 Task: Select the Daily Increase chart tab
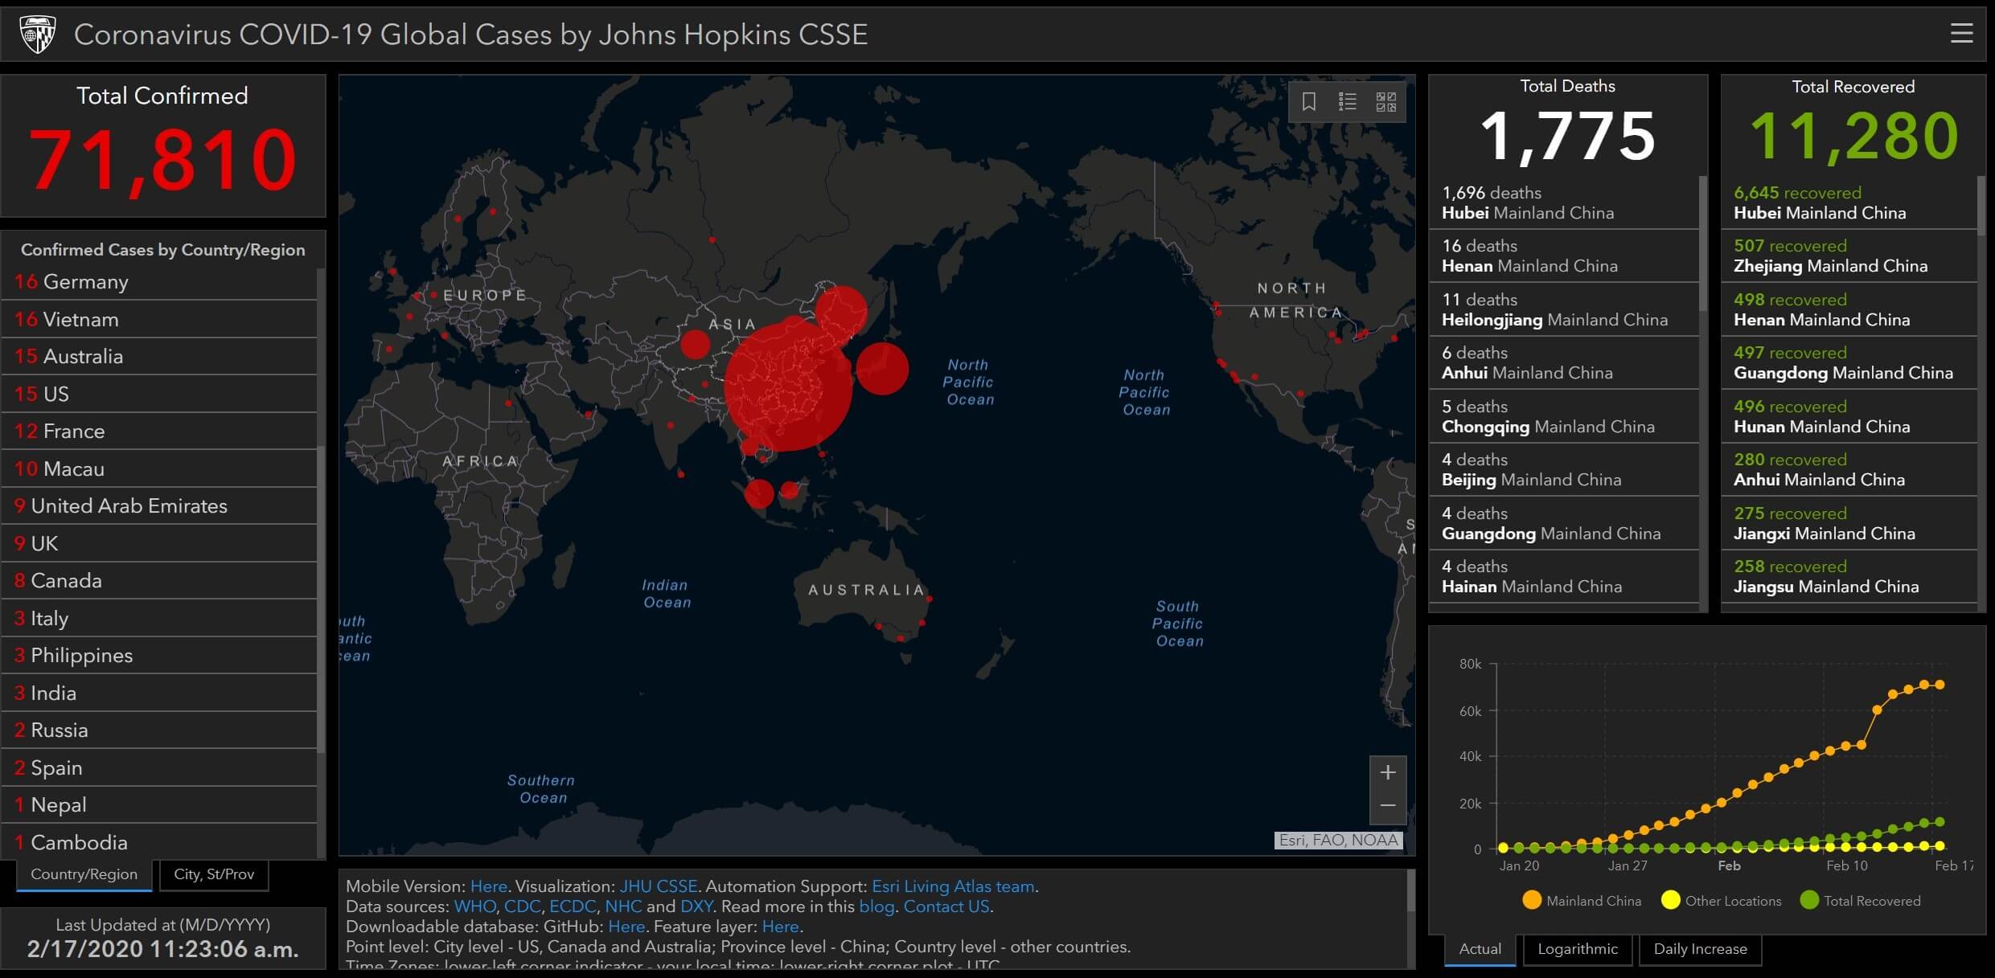[1700, 949]
